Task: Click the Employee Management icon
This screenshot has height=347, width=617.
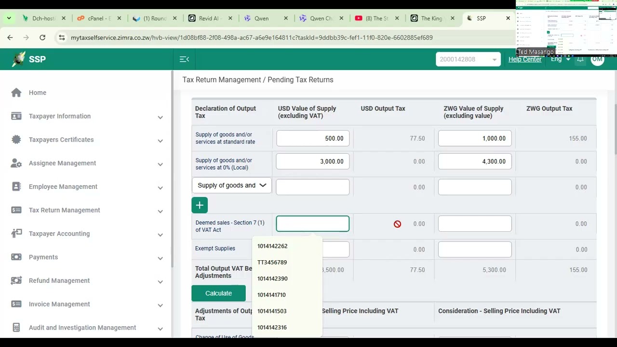Action: pyautogui.click(x=16, y=187)
